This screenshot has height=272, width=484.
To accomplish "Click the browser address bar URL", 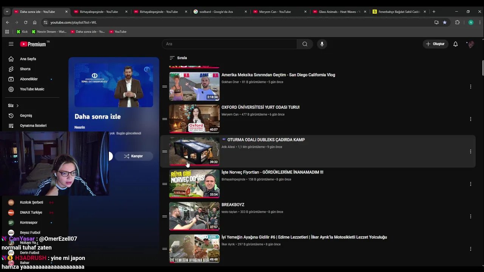I will tap(74, 22).
